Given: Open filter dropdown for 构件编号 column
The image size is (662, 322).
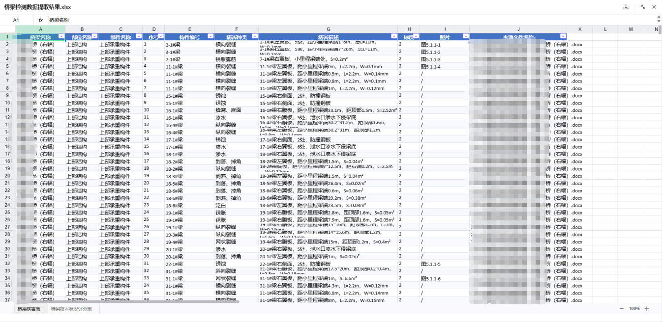Looking at the screenshot, I should 211,37.
